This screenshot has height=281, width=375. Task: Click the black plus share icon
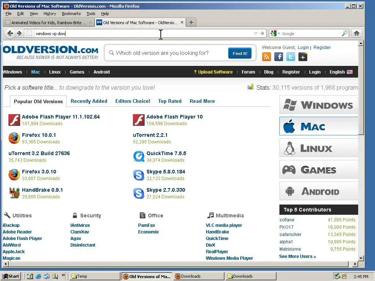click(x=303, y=57)
